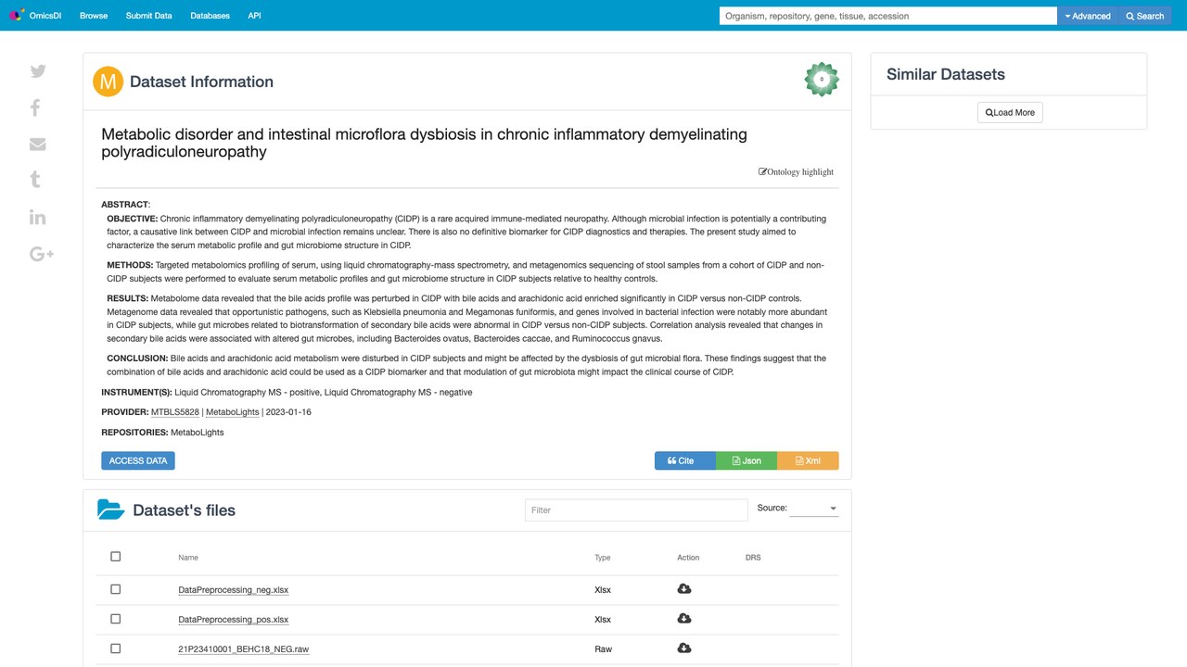Go to the Databases page
1187x667 pixels.
(211, 16)
